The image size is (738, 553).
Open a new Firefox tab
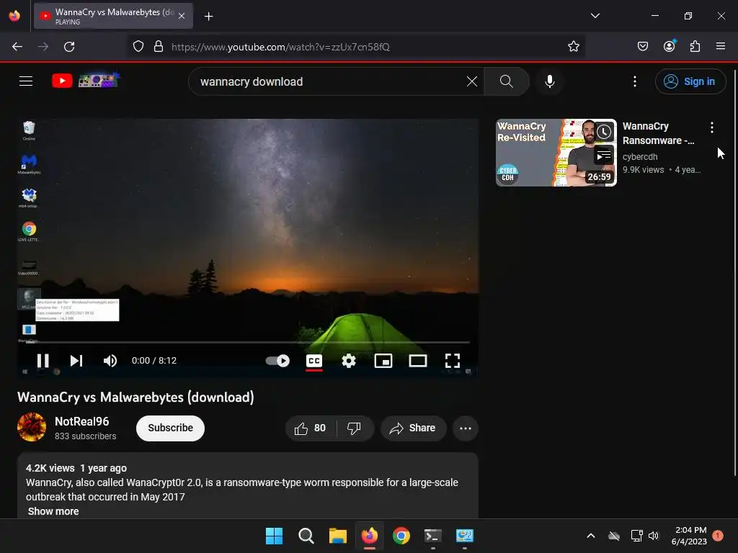[208, 17]
